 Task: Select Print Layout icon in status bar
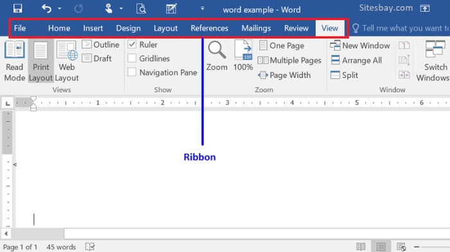tap(381, 246)
